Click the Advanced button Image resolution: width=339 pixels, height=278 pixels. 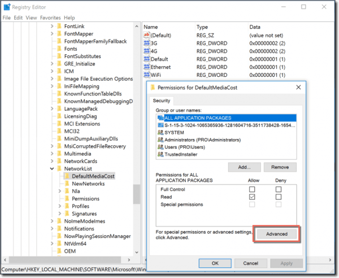pyautogui.click(x=277, y=234)
